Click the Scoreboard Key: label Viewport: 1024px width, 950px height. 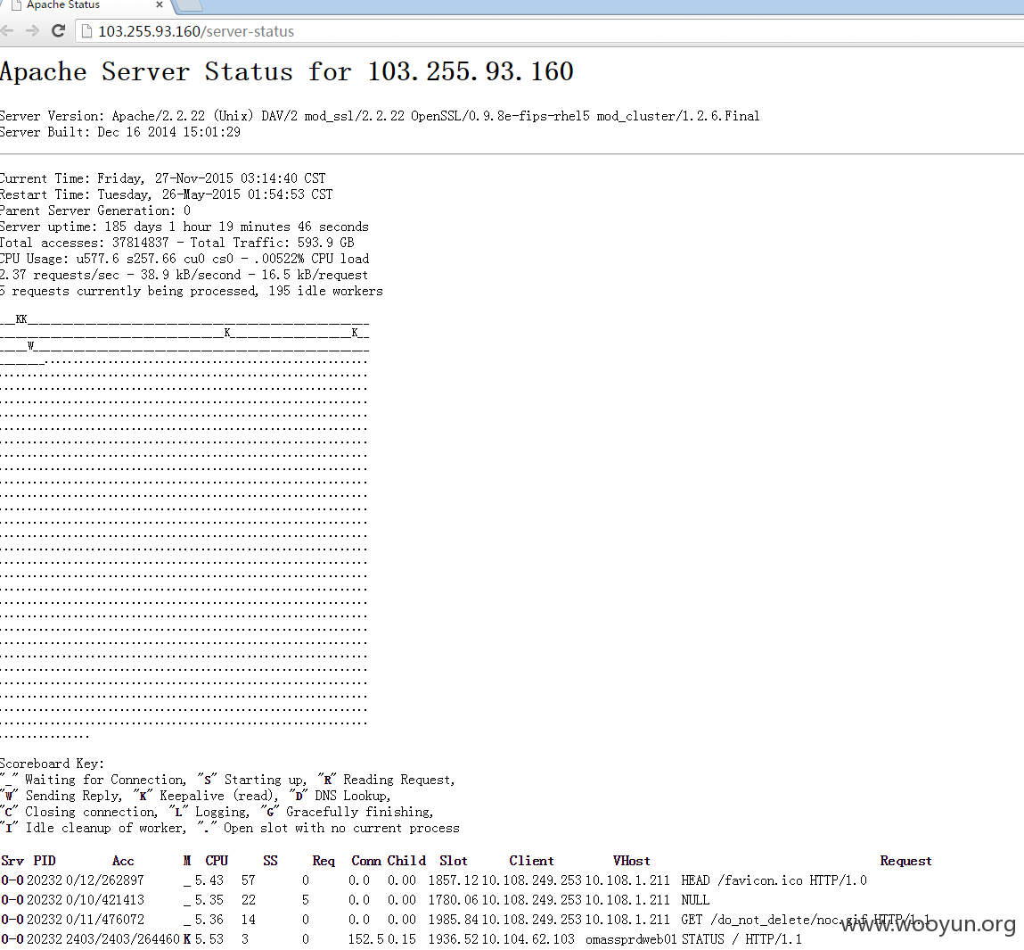[52, 764]
